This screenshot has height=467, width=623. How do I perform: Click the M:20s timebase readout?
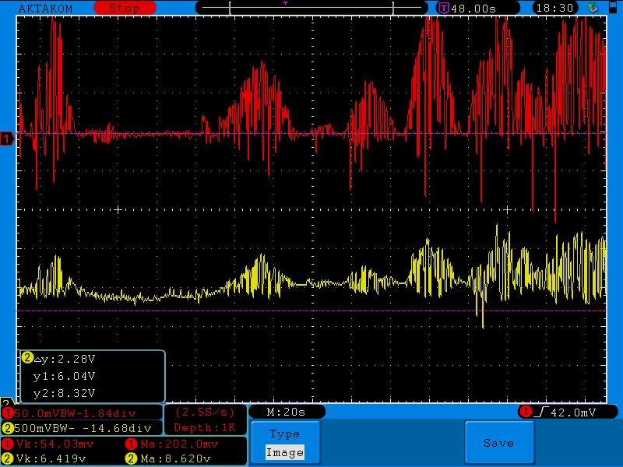tap(286, 413)
